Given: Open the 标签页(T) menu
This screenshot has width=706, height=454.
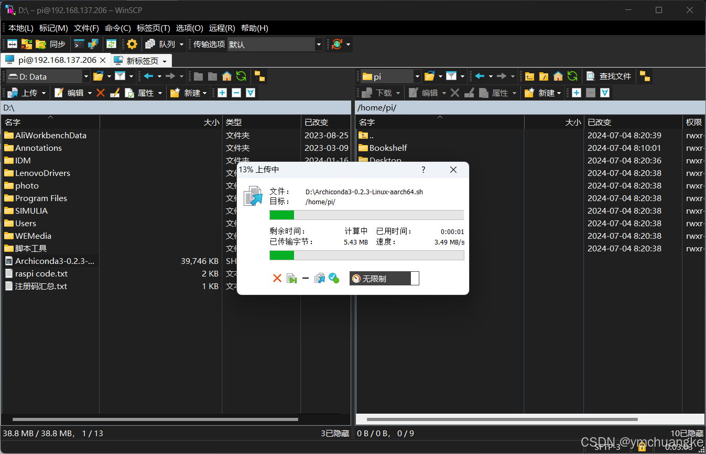Looking at the screenshot, I should [153, 28].
